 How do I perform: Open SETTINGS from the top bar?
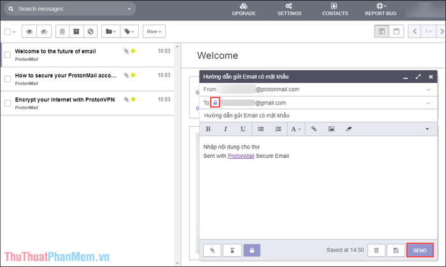coord(289,10)
